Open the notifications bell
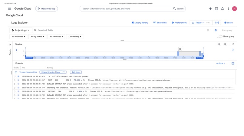 pos(223,9)
